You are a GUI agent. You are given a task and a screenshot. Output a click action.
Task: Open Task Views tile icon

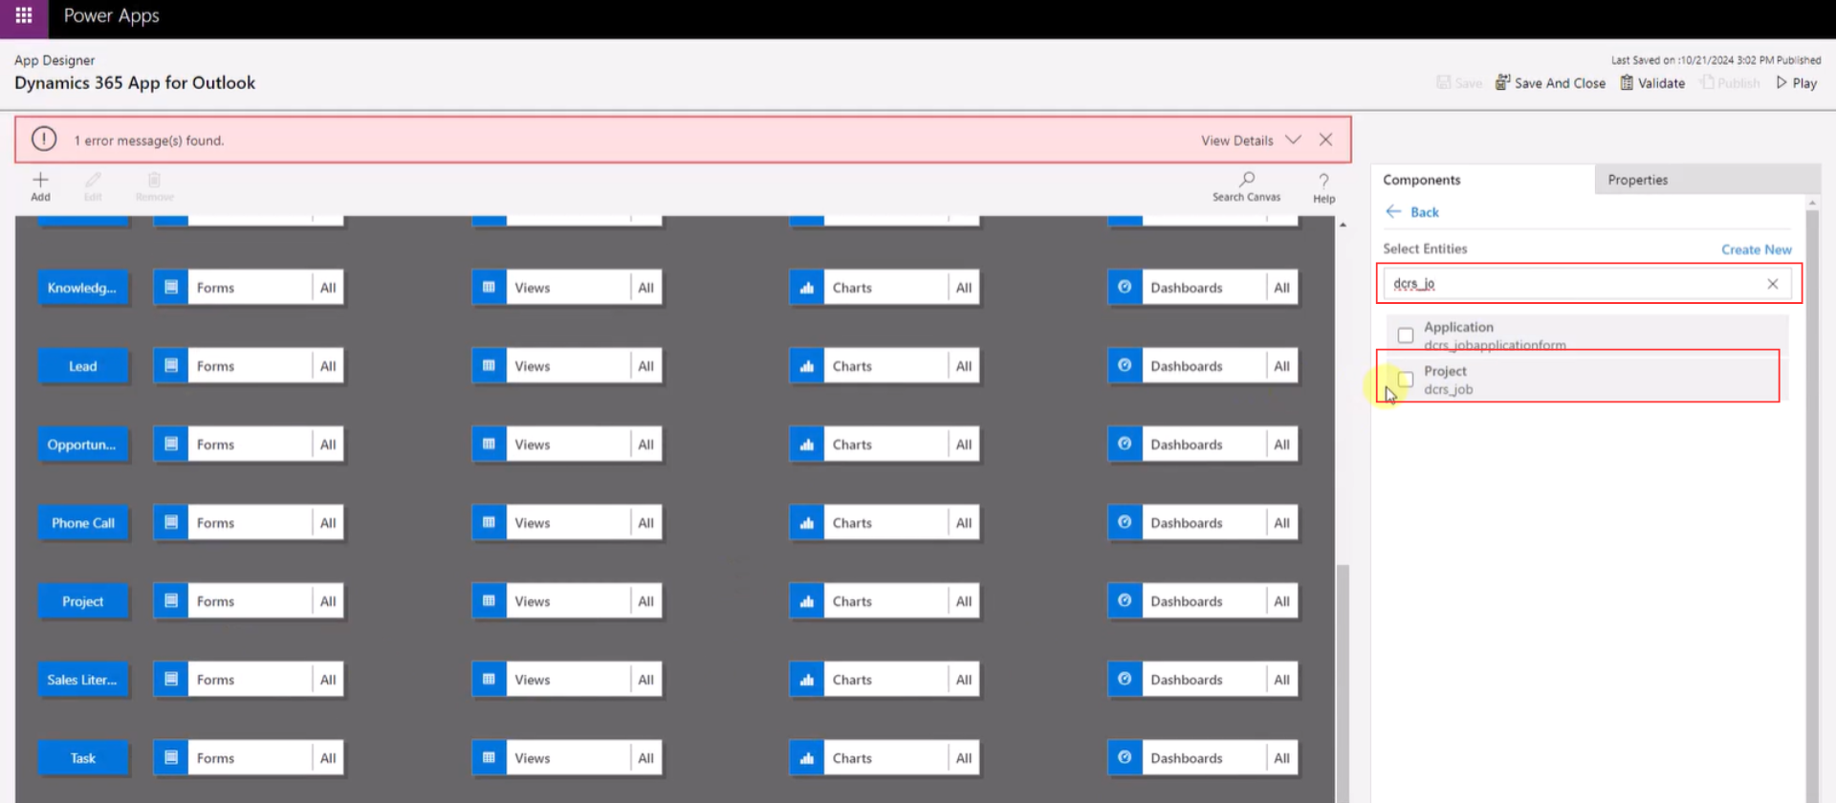coord(489,758)
